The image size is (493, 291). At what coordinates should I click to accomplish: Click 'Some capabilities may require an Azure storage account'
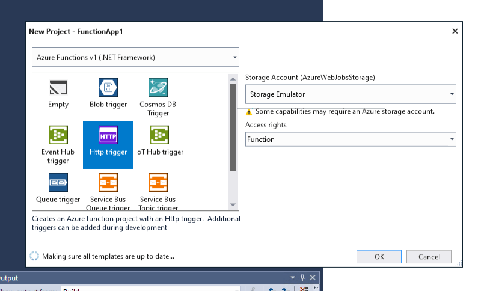point(345,112)
